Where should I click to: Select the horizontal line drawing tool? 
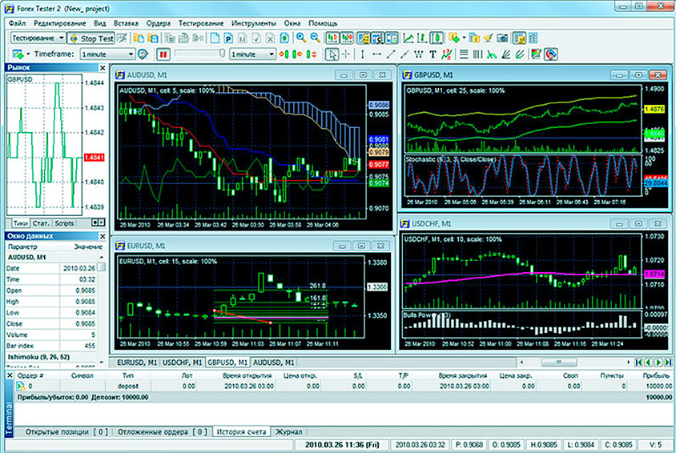[376, 54]
